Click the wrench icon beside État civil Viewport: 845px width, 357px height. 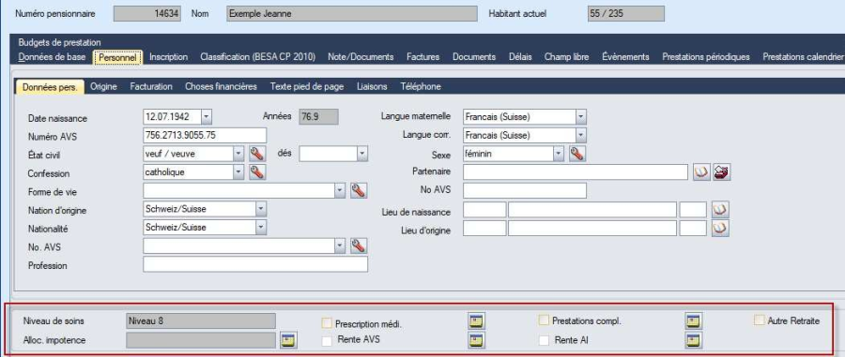(x=257, y=154)
